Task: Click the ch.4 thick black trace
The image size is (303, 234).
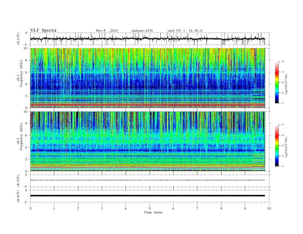Action: (x=147, y=196)
